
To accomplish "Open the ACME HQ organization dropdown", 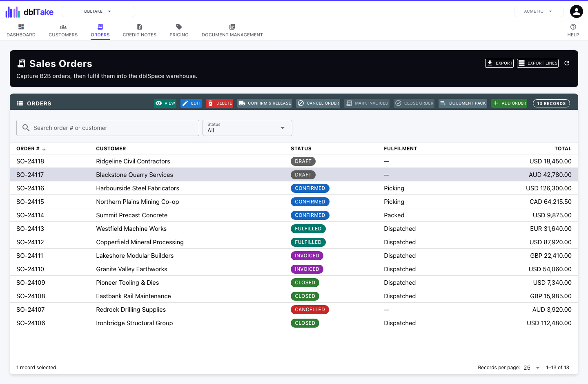I will pyautogui.click(x=539, y=11).
